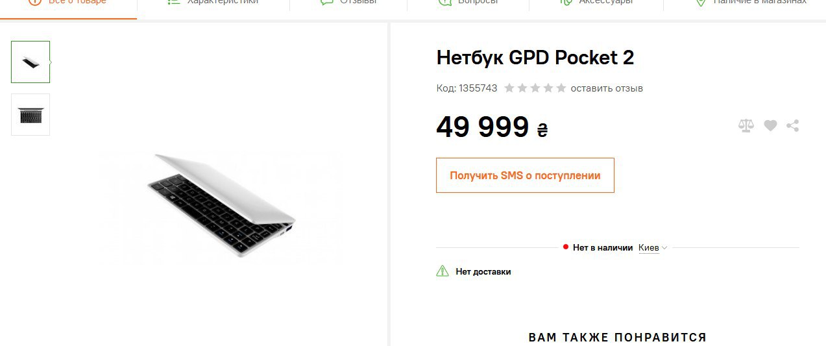Viewport: 826px width, 346px height.
Task: Add product to favorites heart icon
Action: pos(770,126)
